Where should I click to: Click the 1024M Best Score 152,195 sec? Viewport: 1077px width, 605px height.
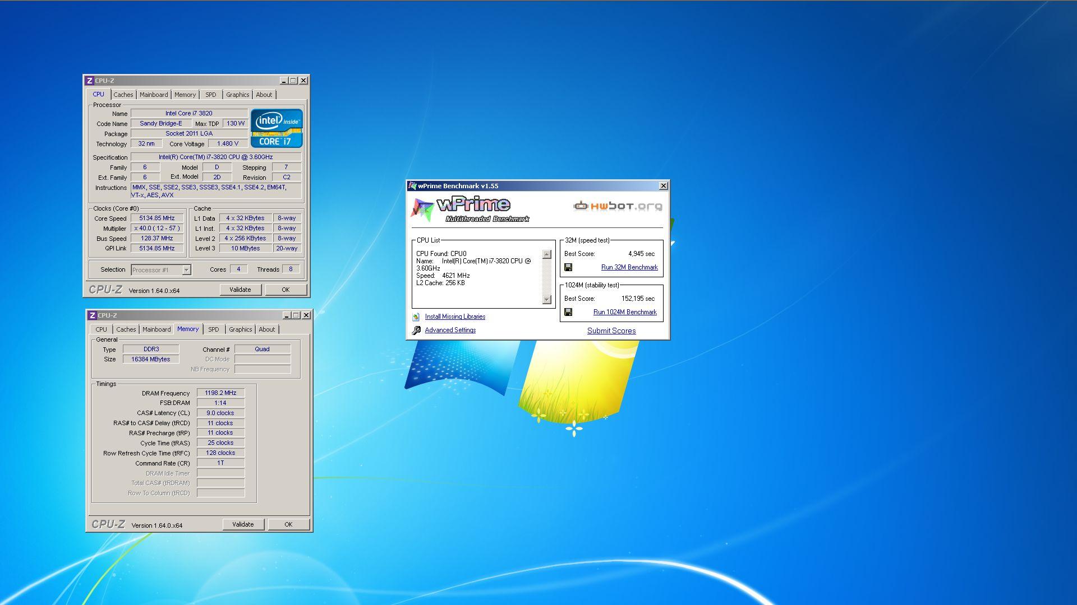click(x=638, y=299)
